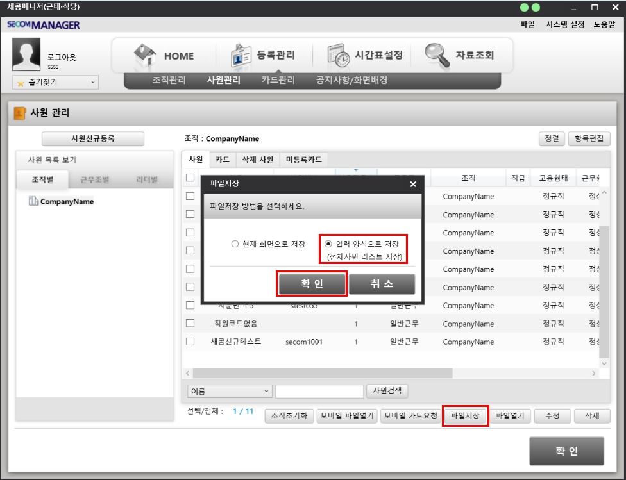Open 자료조회 magnifier icon
This screenshot has width=626, height=480.
(x=437, y=55)
